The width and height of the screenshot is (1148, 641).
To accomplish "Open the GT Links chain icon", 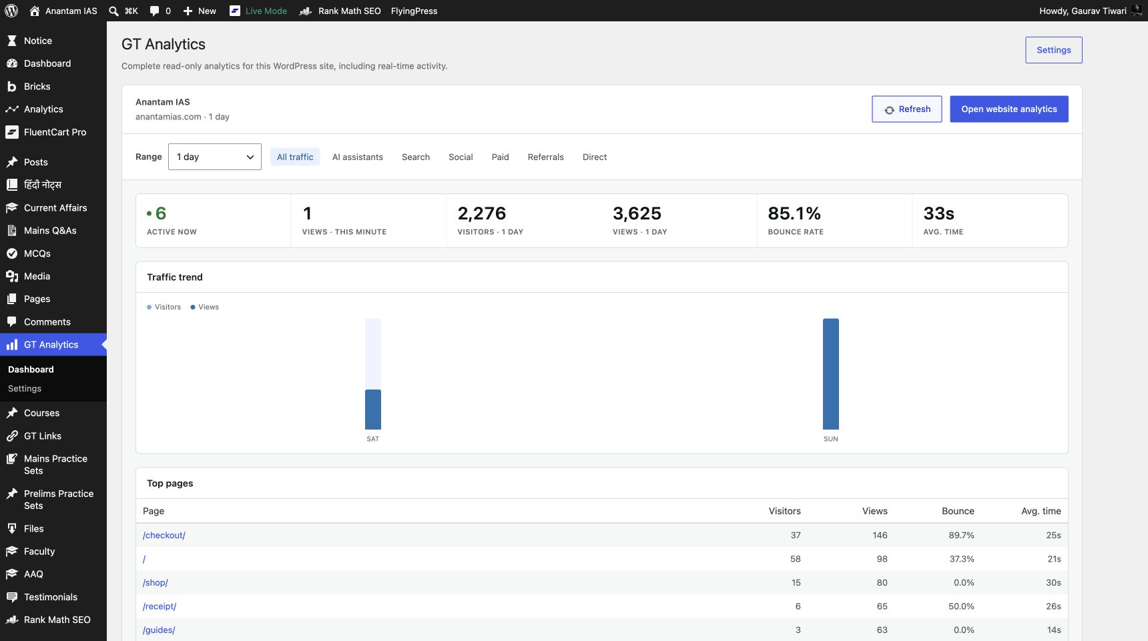I will click(x=11, y=436).
